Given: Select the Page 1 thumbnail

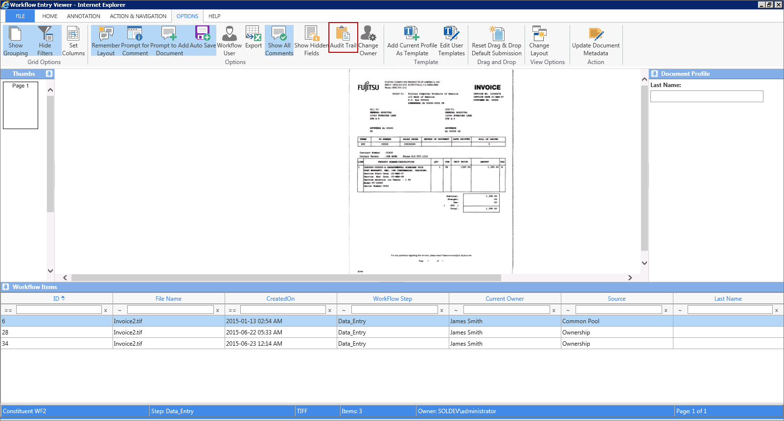Looking at the screenshot, I should click(x=21, y=105).
